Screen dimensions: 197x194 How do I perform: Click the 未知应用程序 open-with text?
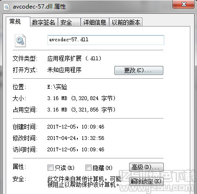click(x=64, y=70)
